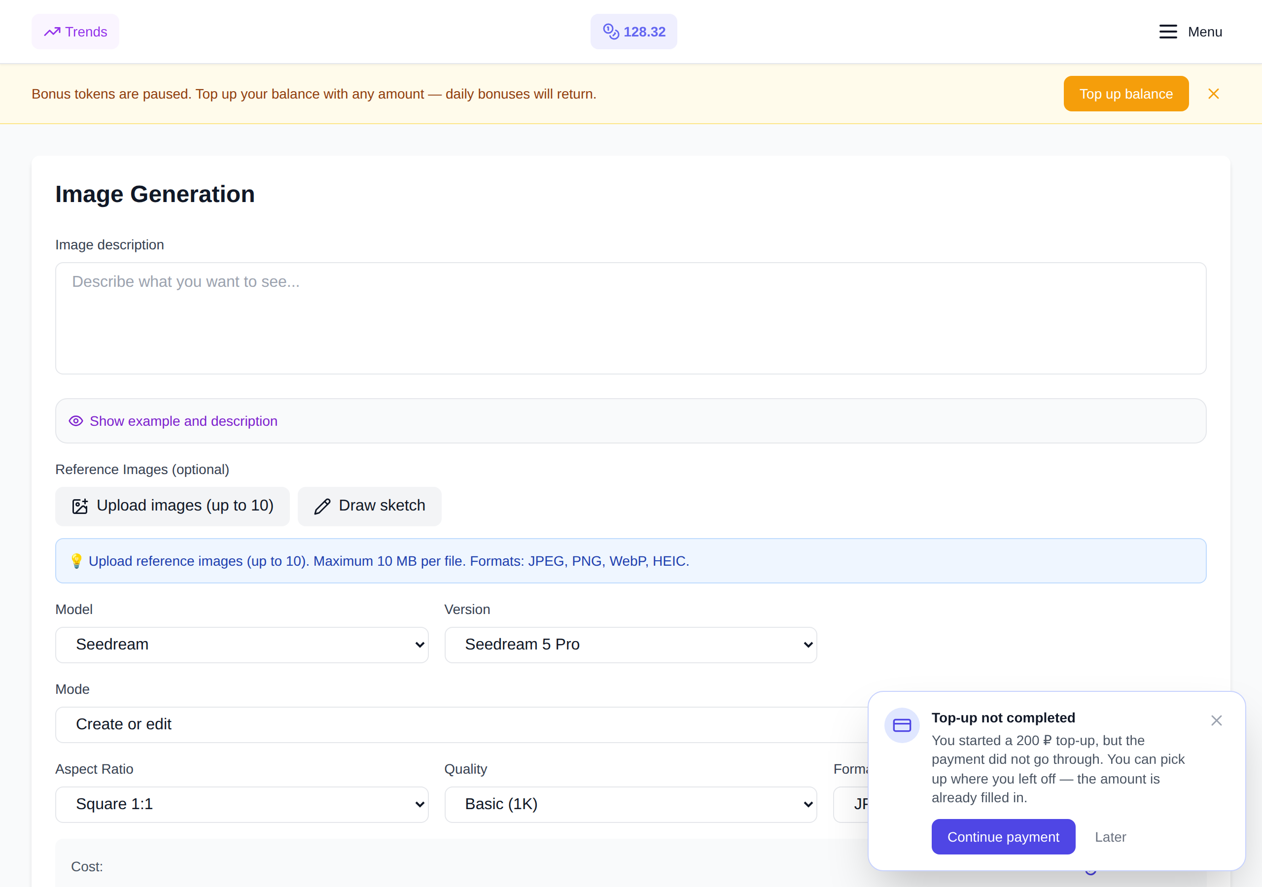Open the Aspect Ratio dropdown Square 1:1
The width and height of the screenshot is (1262, 887).
point(242,804)
